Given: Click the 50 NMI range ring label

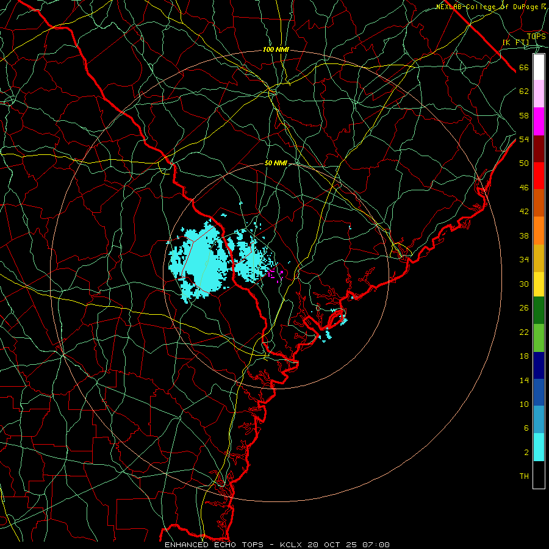Looking at the screenshot, I should [x=276, y=163].
